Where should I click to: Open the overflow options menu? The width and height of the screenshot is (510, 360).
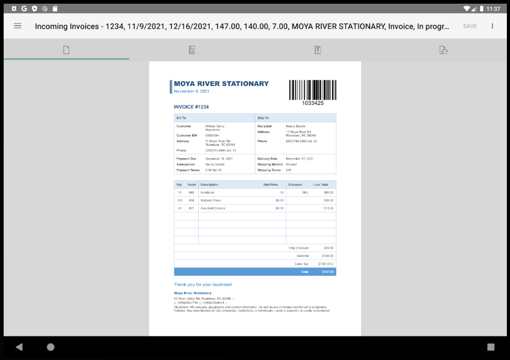[492, 26]
